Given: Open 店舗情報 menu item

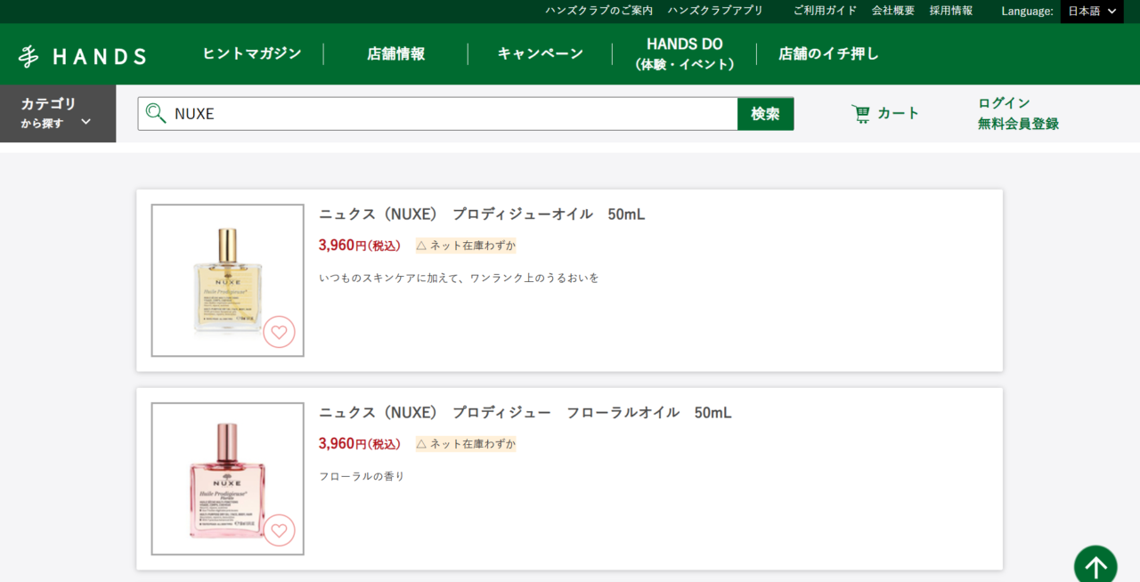Looking at the screenshot, I should pos(395,53).
